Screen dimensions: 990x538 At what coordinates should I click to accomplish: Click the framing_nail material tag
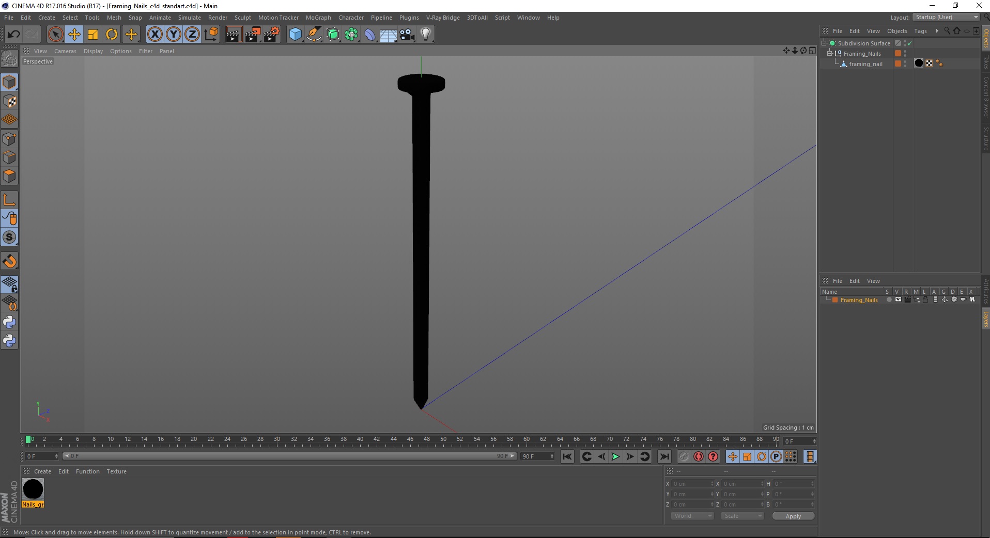[919, 63]
